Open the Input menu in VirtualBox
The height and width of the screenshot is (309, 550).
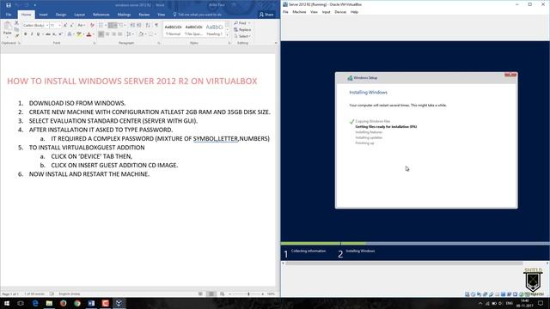coord(327,12)
